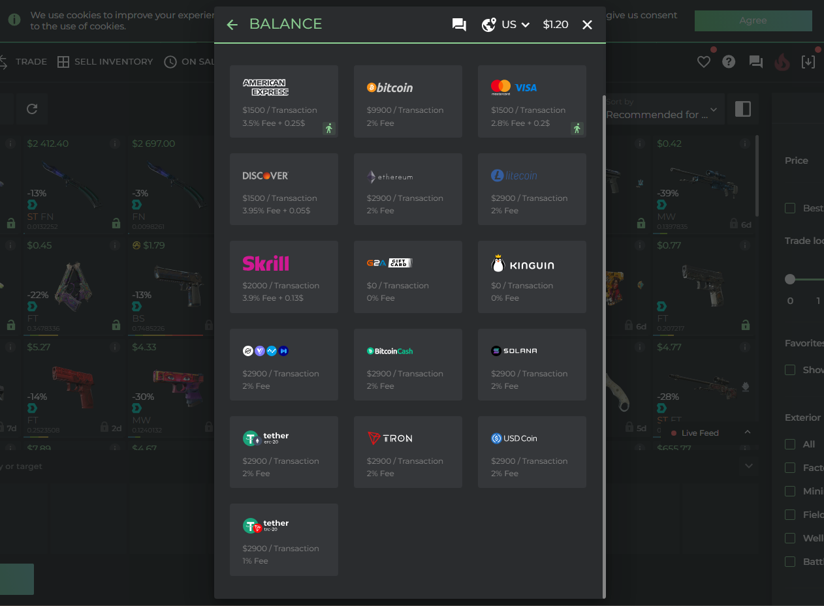
Task: Open the chat icon in the site top bar
Action: pyautogui.click(x=755, y=62)
